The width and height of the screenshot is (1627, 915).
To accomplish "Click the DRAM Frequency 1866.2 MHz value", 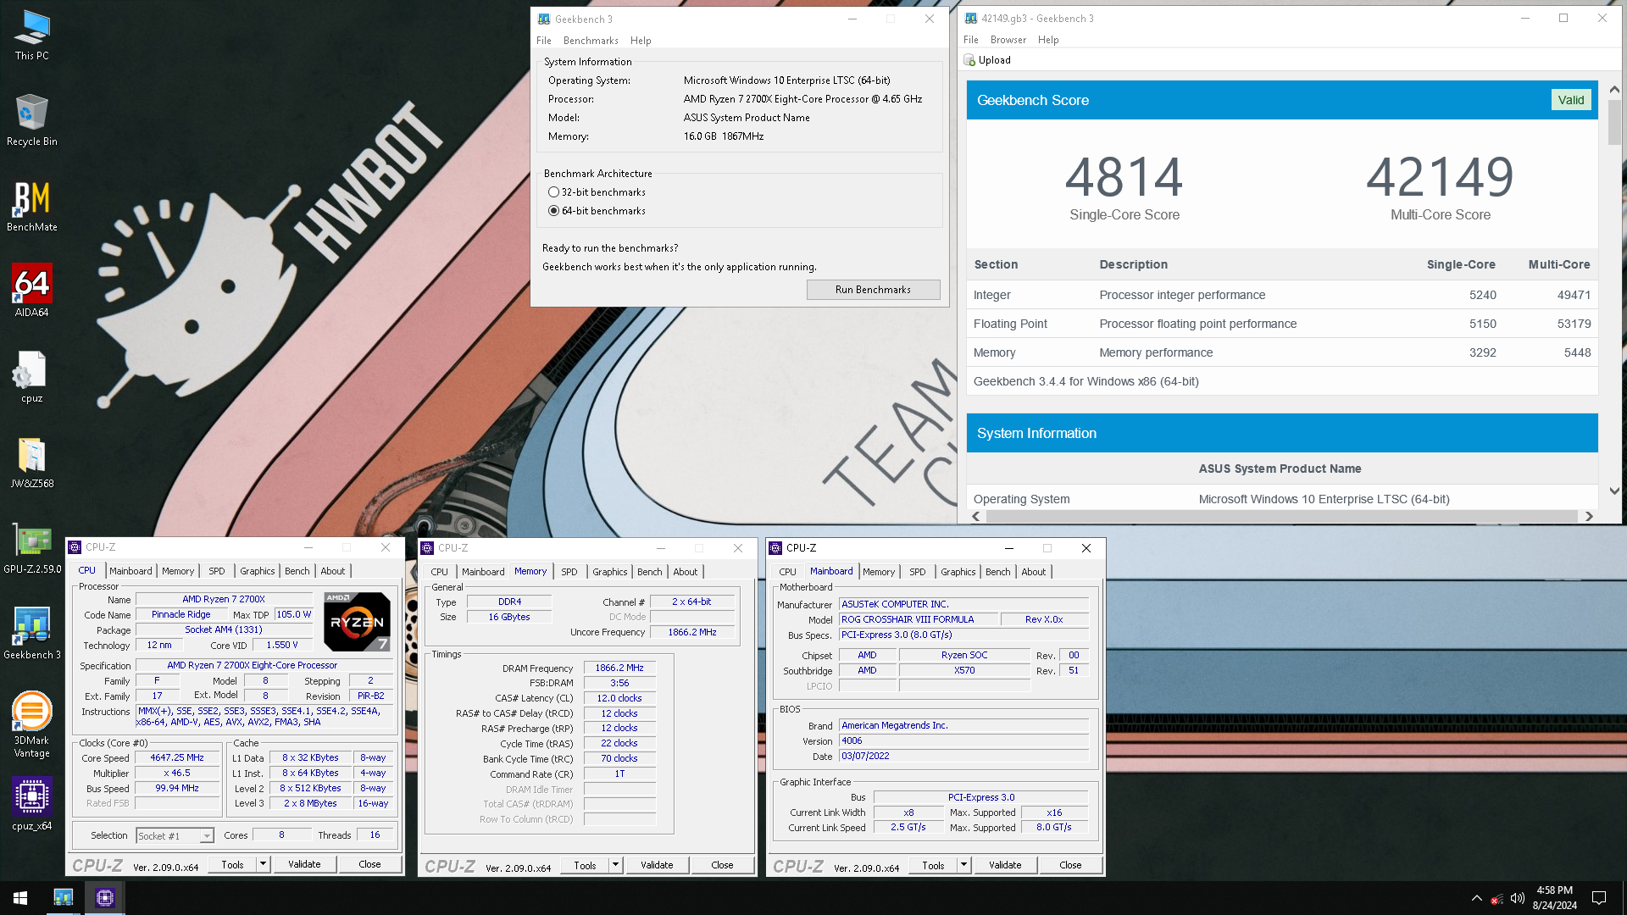I will coord(619,668).
